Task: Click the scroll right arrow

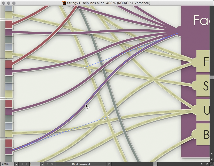Action: click(207, 164)
